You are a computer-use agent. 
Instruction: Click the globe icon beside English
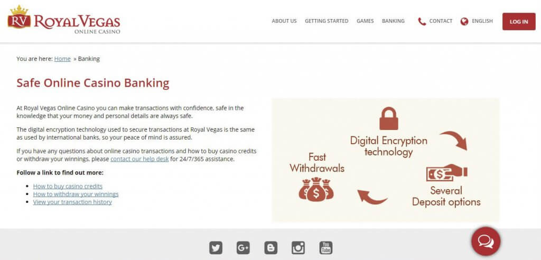(464, 22)
